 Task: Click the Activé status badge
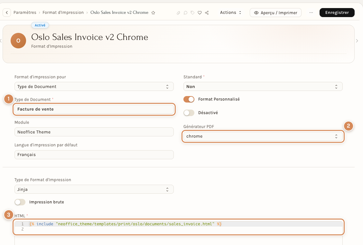click(40, 25)
